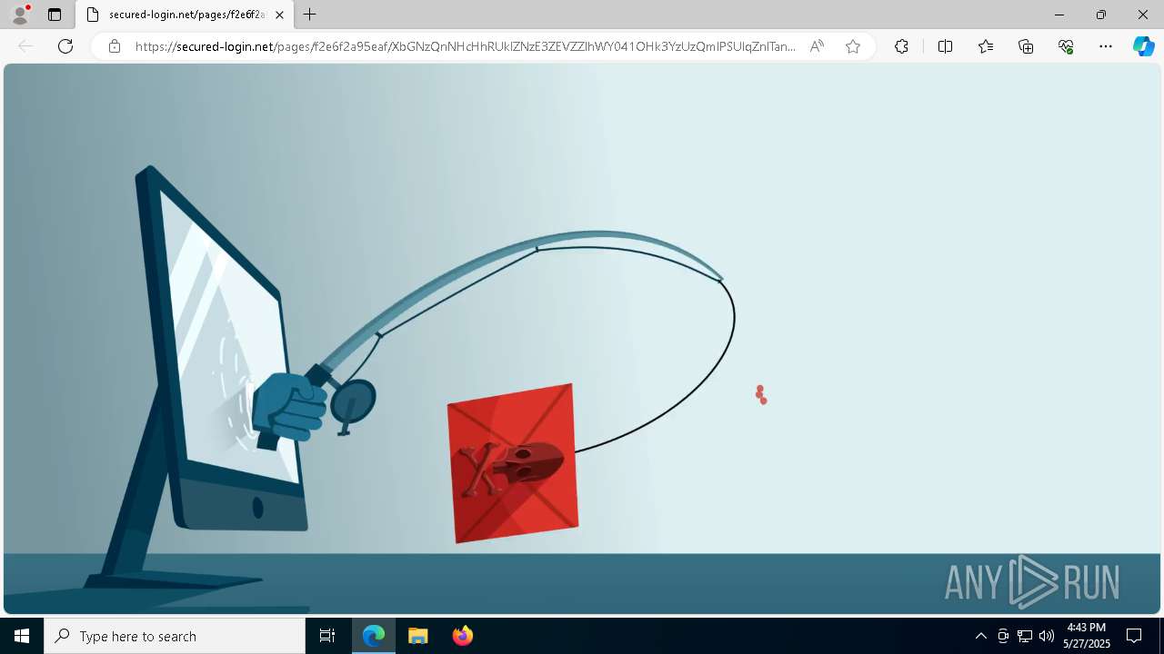1164x654 pixels.
Task: Open the meet-now camera tray icon
Action: (1003, 636)
